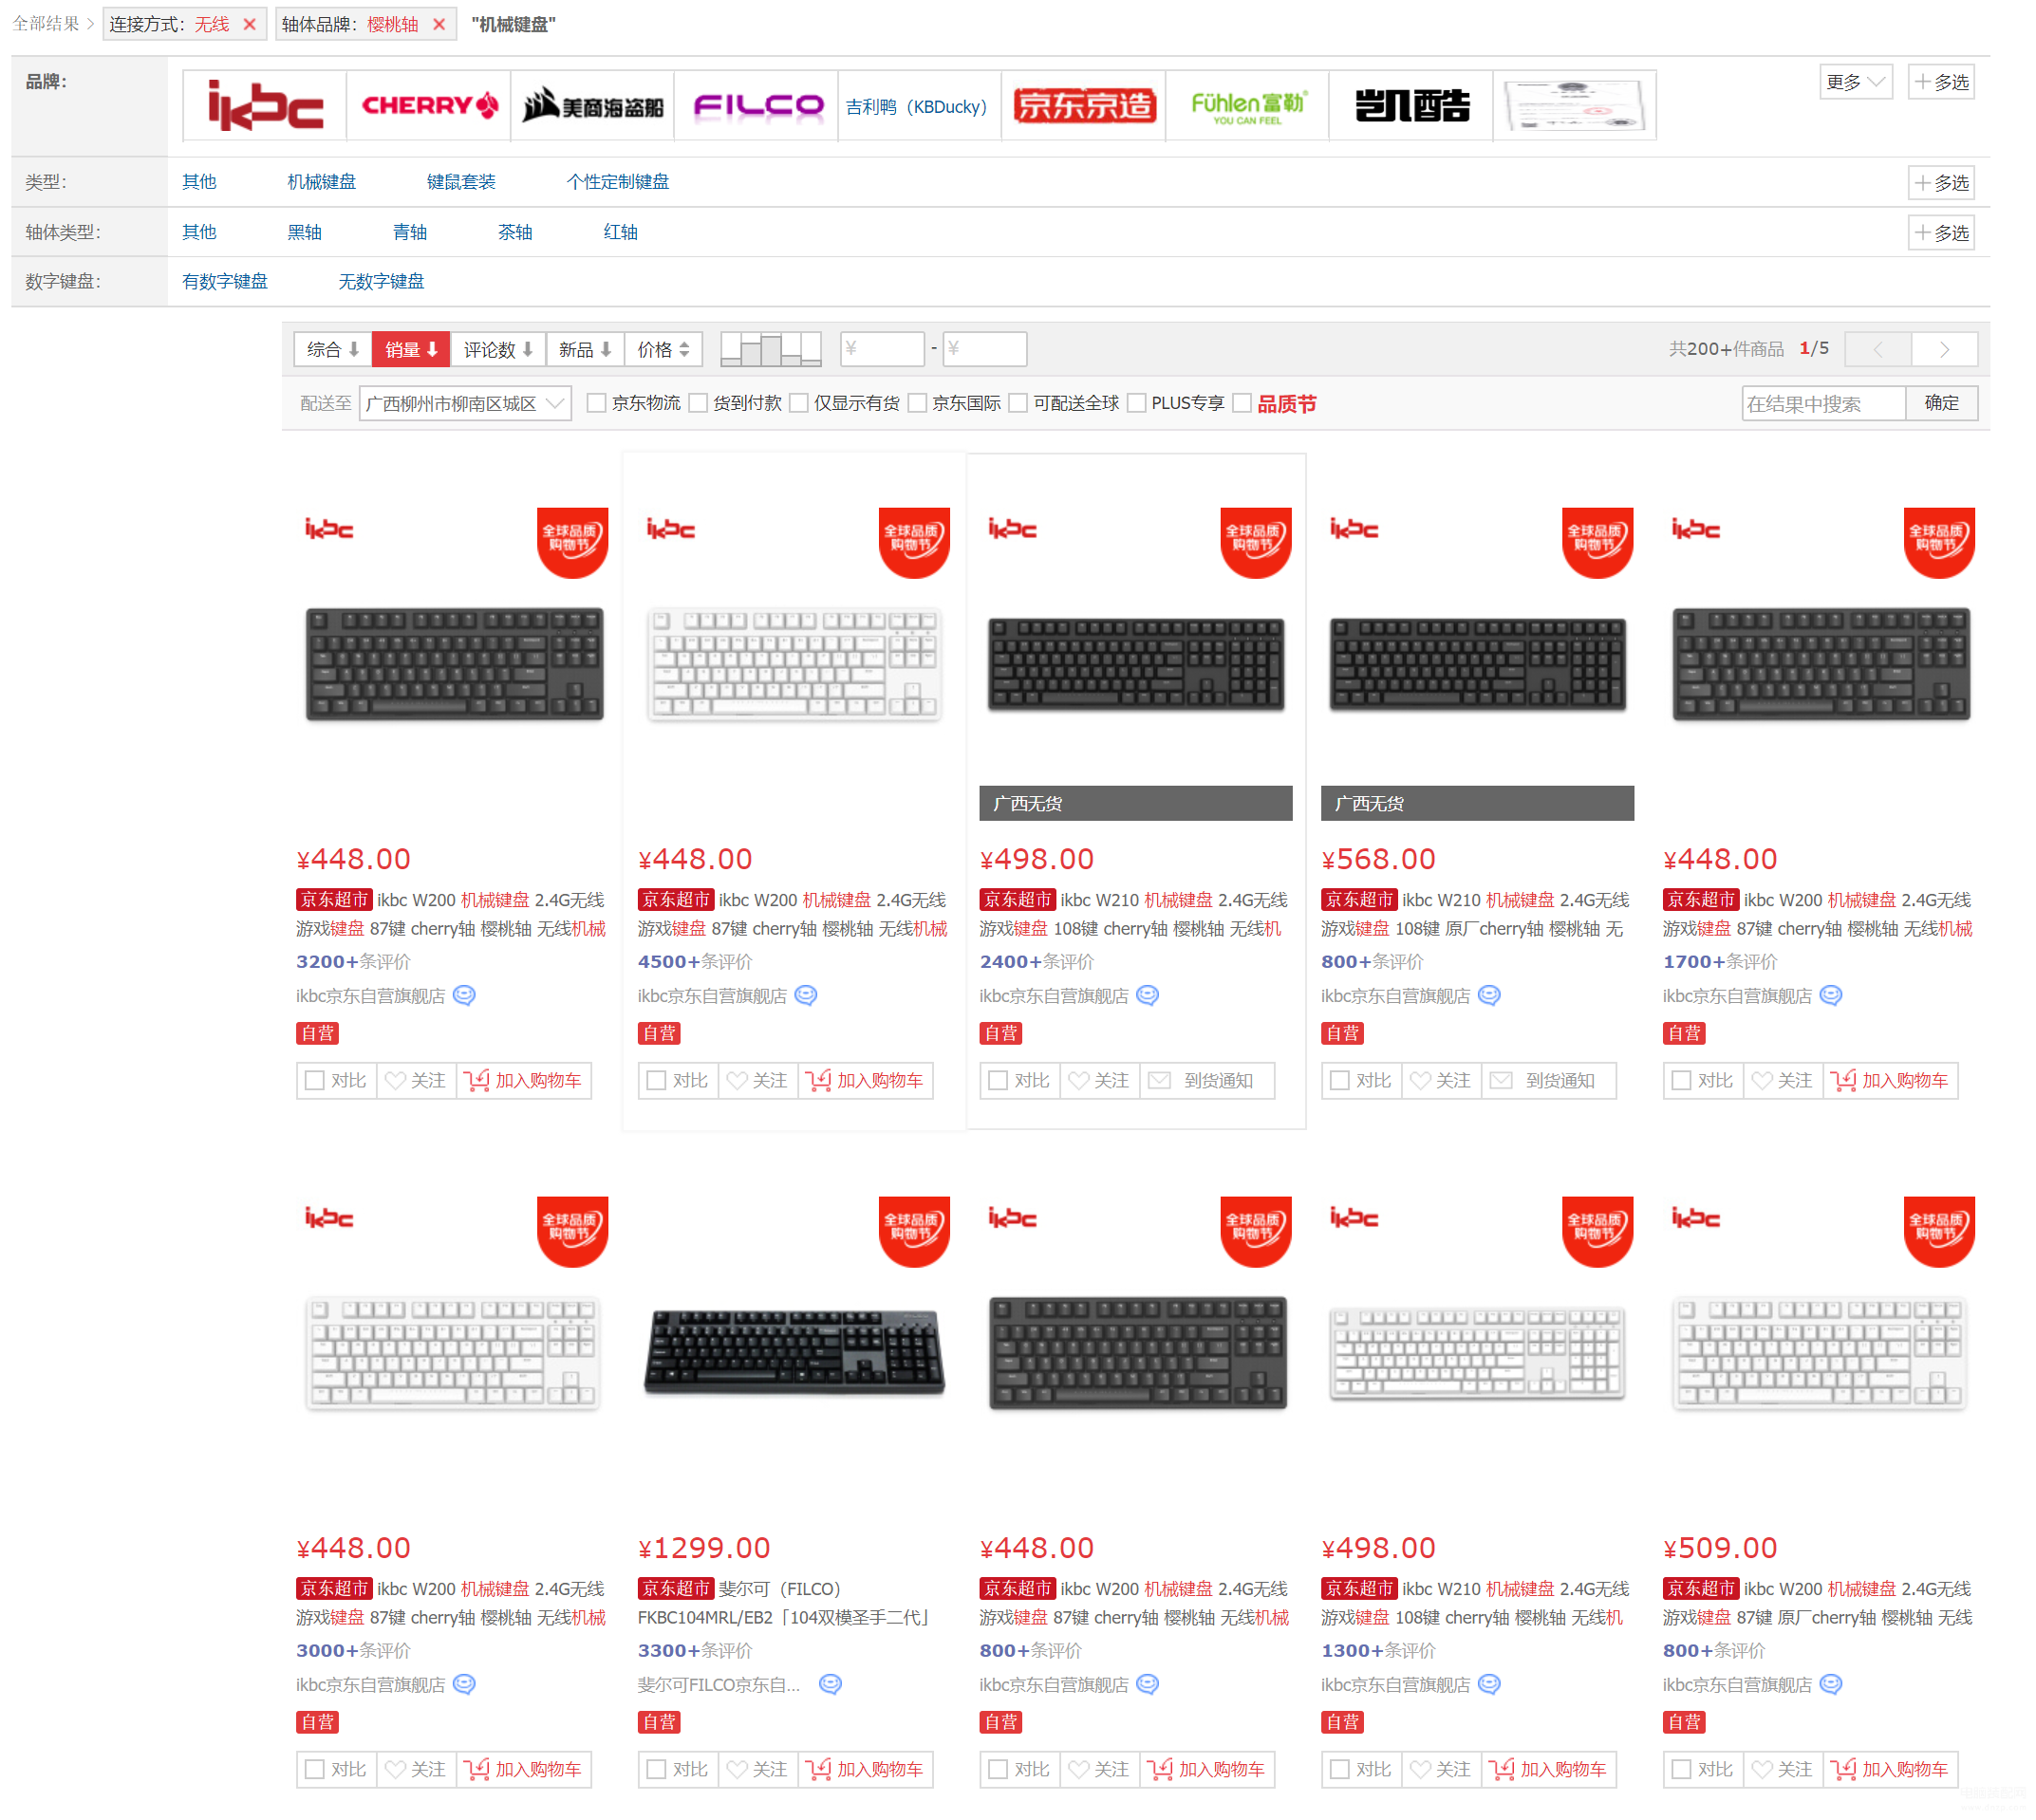This screenshot has height=1820, width=2036.
Task: Enable the 货到付款 filter
Action: (x=698, y=403)
